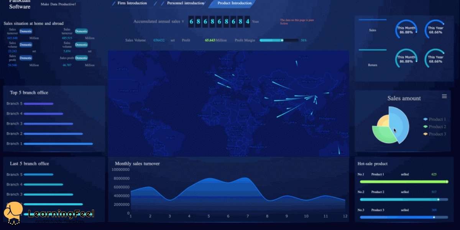460x230 pixels.
Task: Click the Product Introduction button
Action: [234, 3]
